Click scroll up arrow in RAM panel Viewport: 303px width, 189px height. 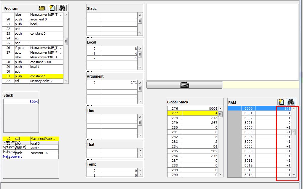pos(294,109)
